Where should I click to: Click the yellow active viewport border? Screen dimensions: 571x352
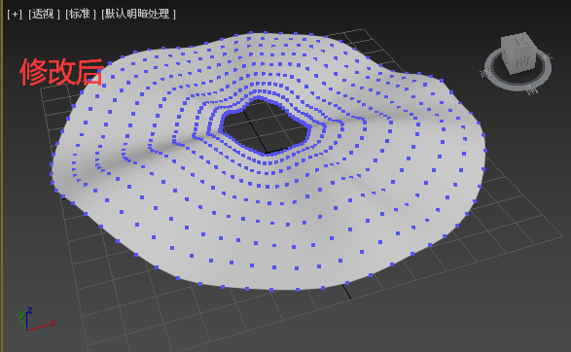click(1, 176)
